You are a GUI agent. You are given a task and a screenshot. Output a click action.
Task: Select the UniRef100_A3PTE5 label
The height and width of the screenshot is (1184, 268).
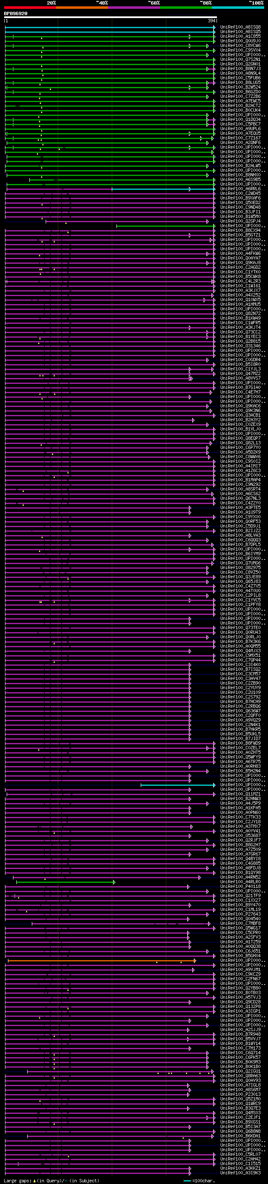240,507
